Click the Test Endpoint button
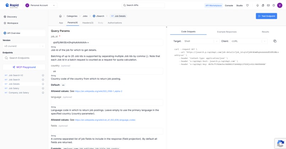The height and width of the screenshot is (149, 286). click(x=266, y=16)
